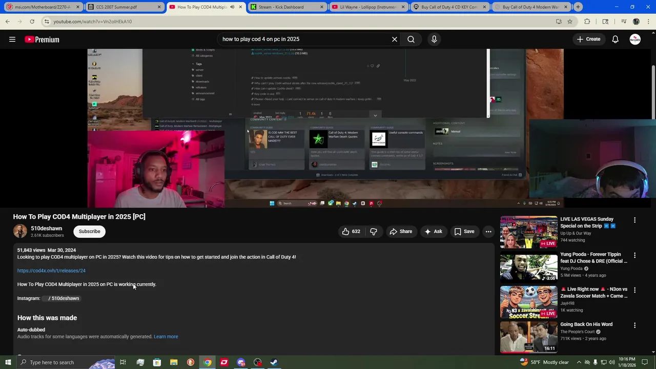Open DuckDuckGo browser from taskbar

pyautogui.click(x=191, y=362)
